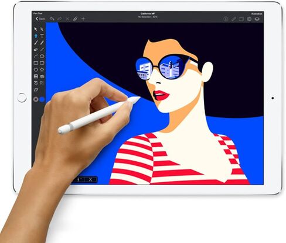The width and height of the screenshot is (286, 243).
Task: Choose the Text tool
Action: pos(42,36)
